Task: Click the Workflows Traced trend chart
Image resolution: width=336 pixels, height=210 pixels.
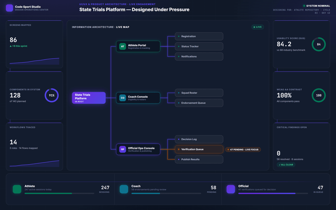Action: [34, 164]
